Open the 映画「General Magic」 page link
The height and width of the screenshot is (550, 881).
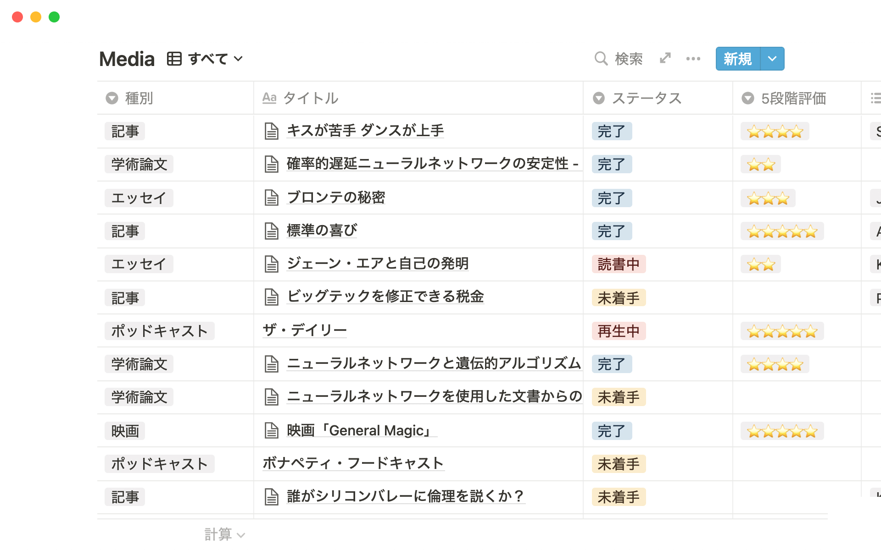tap(361, 430)
